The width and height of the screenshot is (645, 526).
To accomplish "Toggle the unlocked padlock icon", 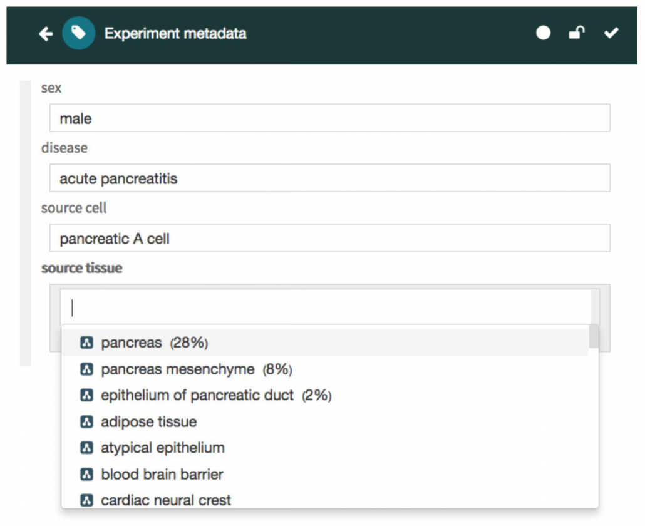I will [577, 33].
